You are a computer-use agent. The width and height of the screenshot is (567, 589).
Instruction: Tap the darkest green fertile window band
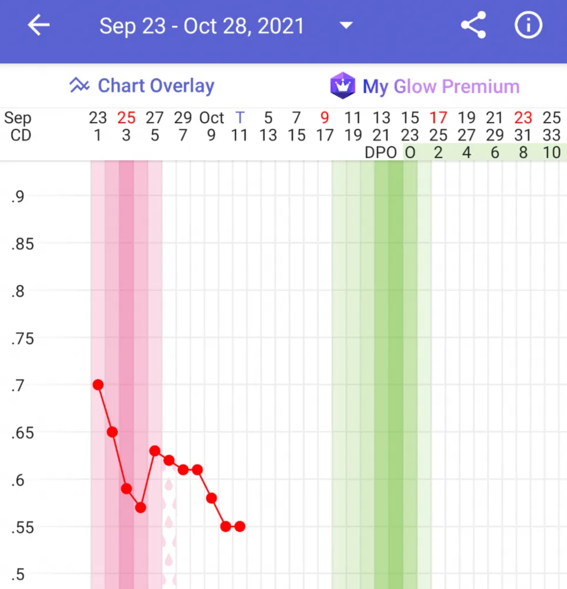pyautogui.click(x=396, y=375)
